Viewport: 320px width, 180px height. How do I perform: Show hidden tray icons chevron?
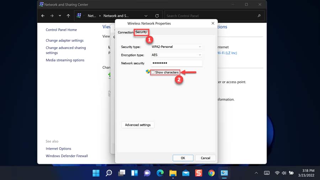click(256, 173)
